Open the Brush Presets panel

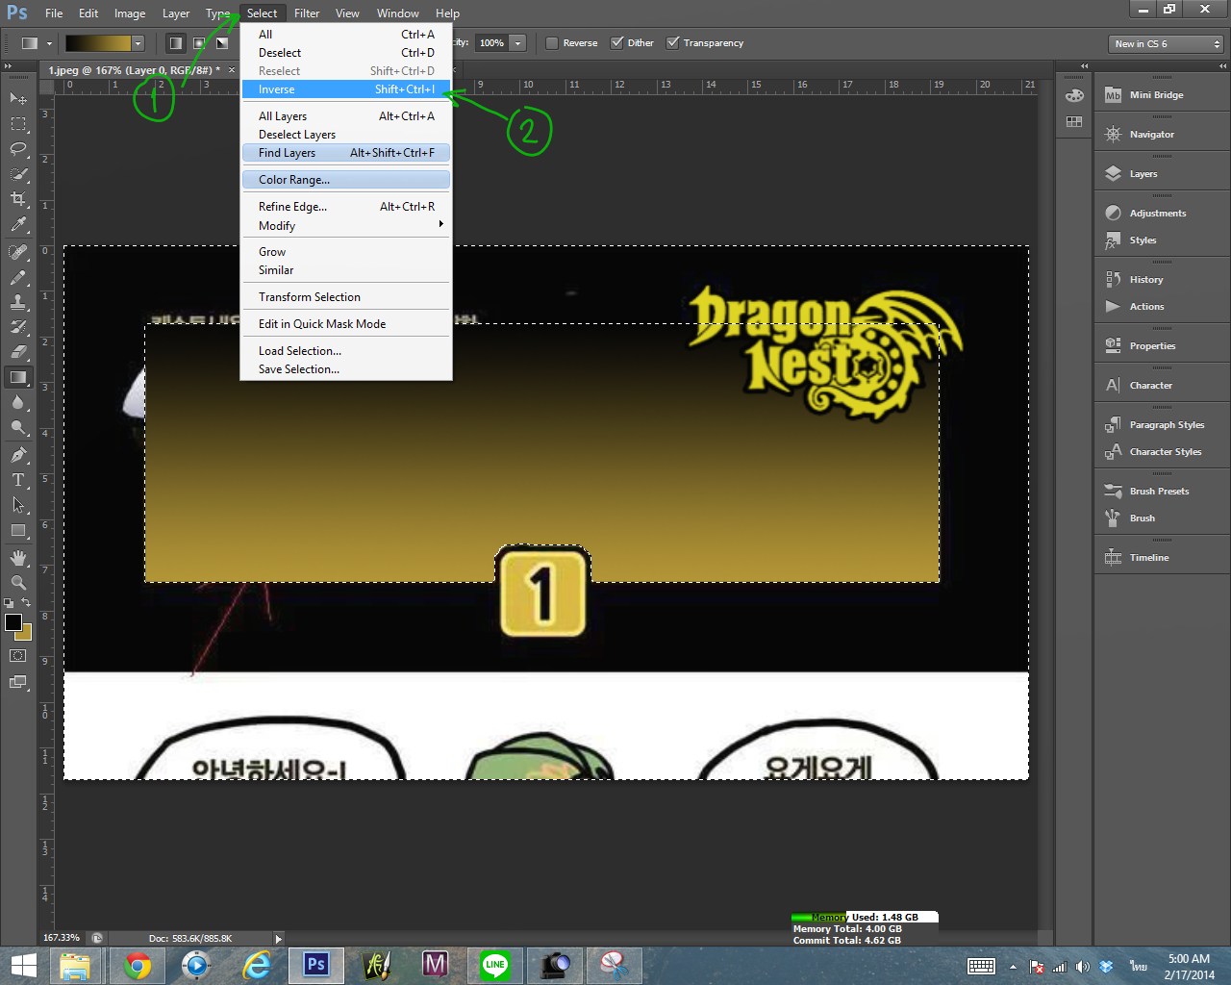click(1162, 492)
